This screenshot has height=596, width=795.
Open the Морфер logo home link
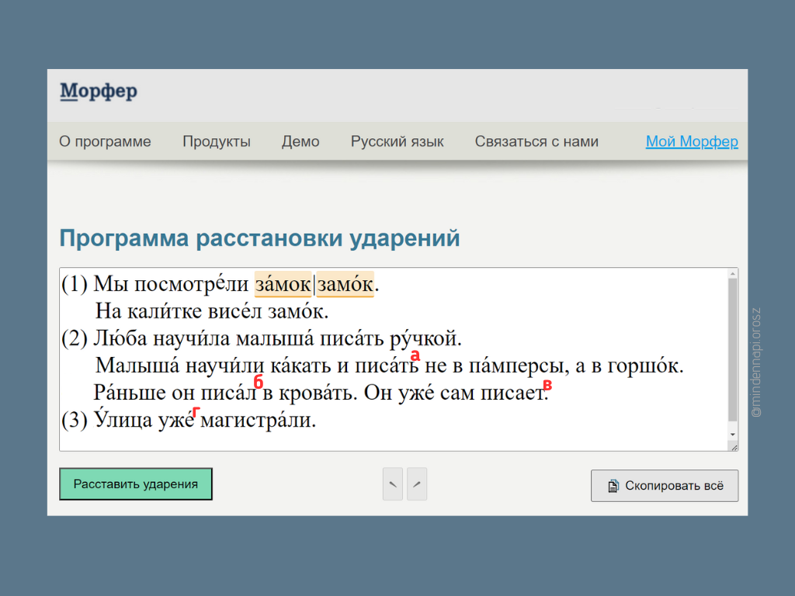(99, 92)
